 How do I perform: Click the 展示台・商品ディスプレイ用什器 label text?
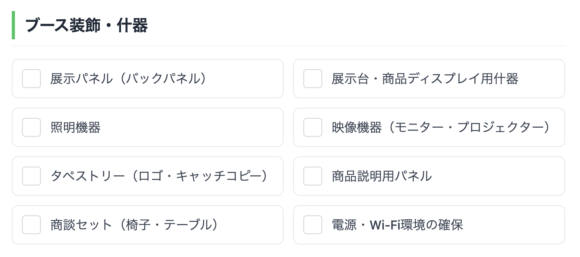(425, 79)
